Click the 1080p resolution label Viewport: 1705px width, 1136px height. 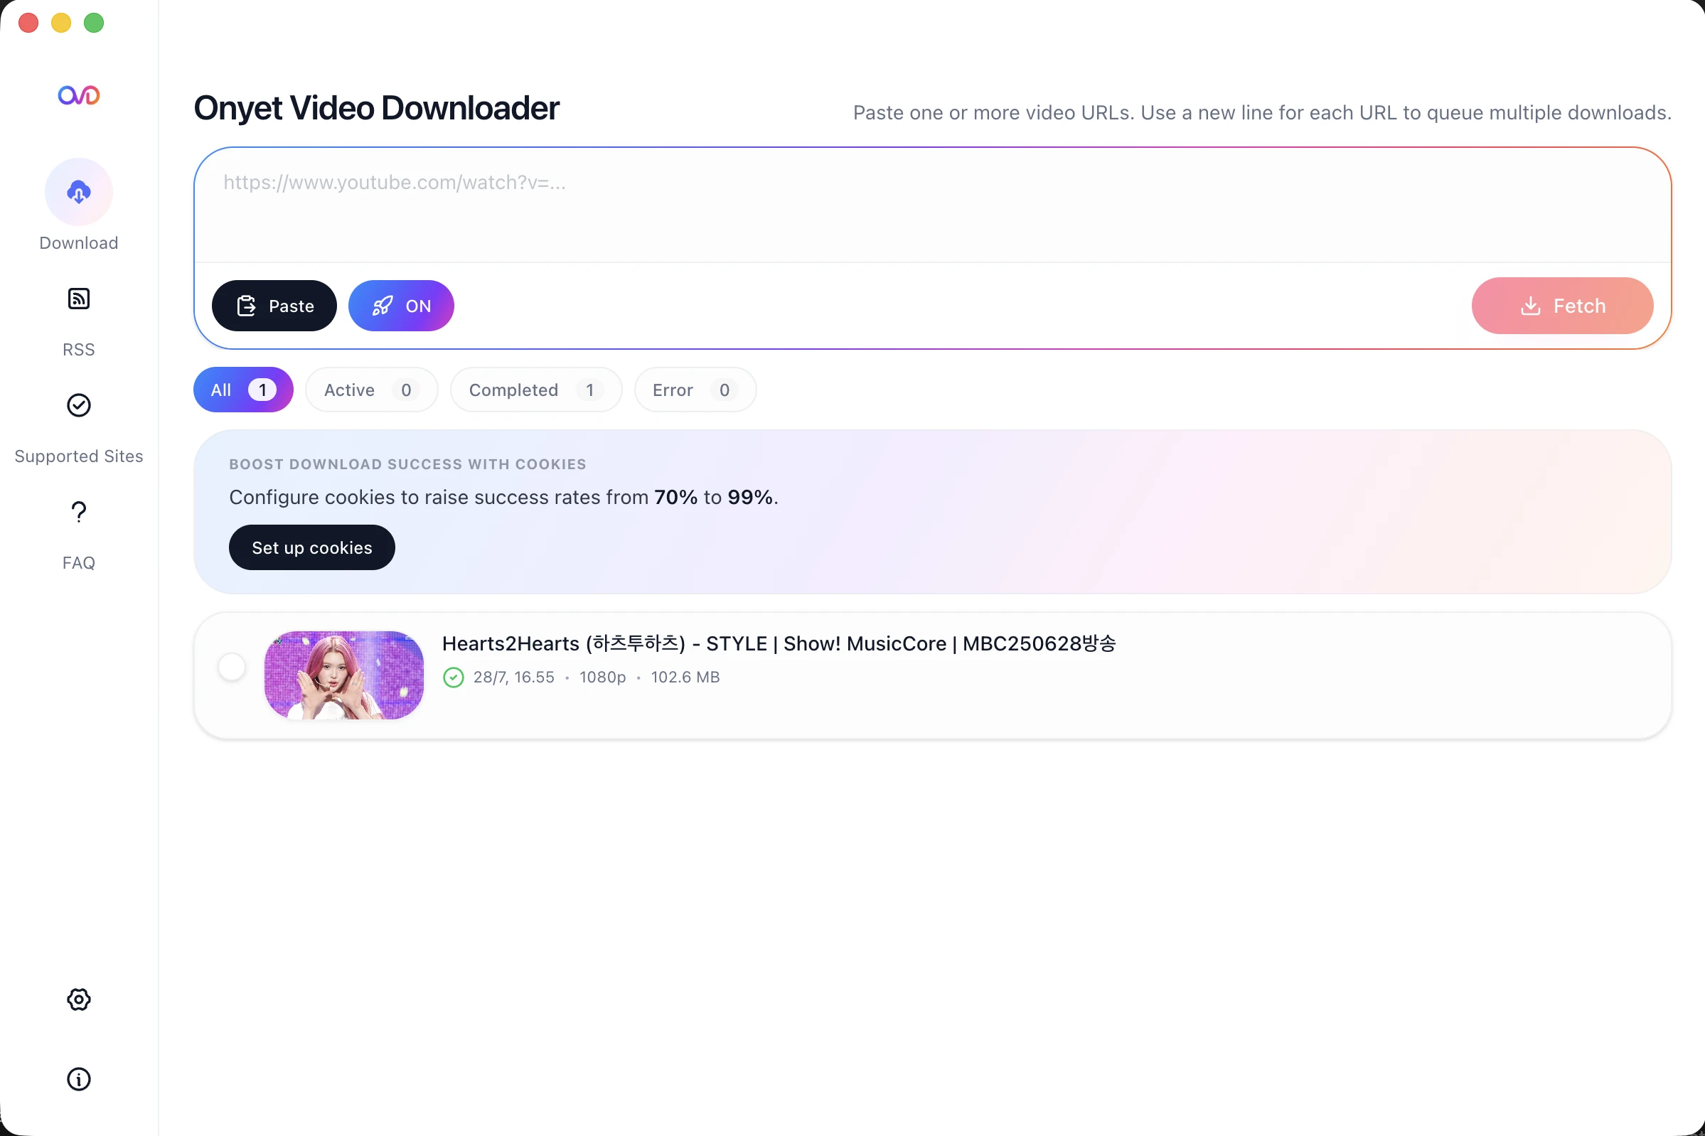pos(603,677)
